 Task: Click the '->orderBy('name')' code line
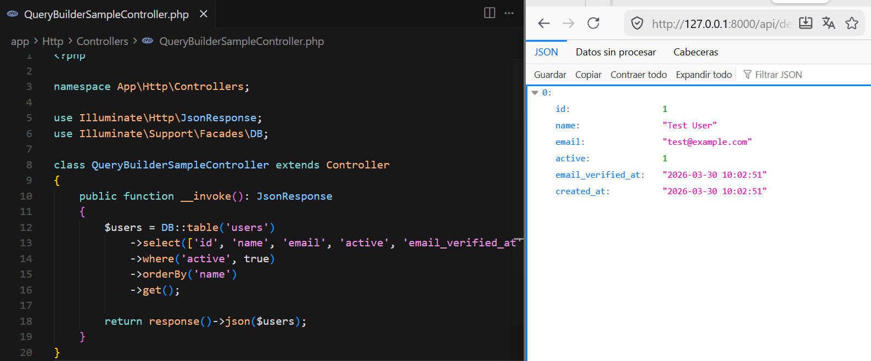183,274
